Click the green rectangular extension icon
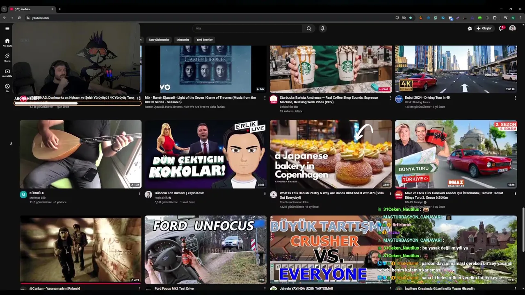 point(480,18)
